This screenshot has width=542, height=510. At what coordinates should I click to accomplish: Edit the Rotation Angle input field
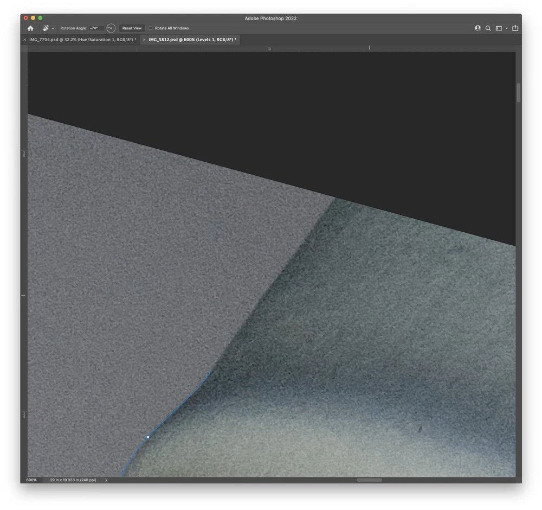(96, 28)
